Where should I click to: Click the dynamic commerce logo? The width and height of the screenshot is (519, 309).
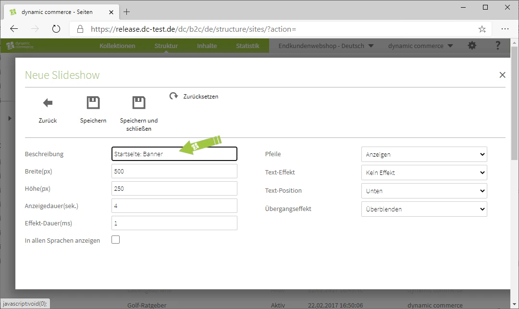pos(20,45)
